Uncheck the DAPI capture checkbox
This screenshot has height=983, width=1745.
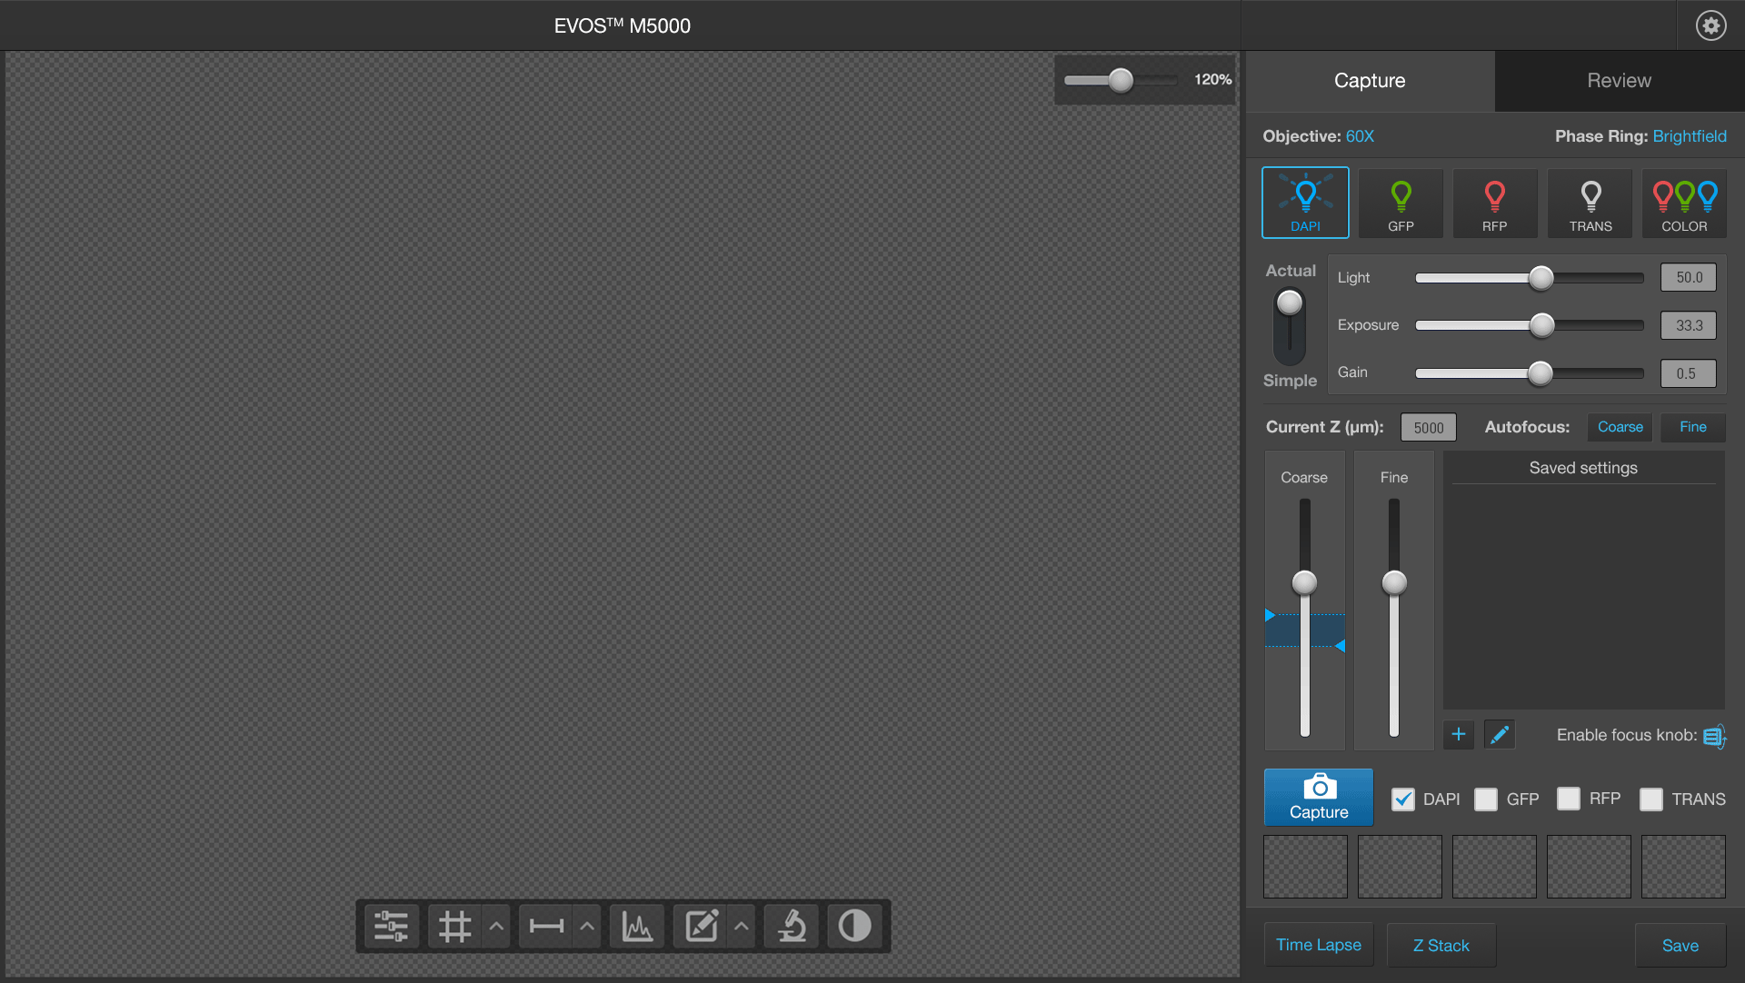click(1403, 799)
